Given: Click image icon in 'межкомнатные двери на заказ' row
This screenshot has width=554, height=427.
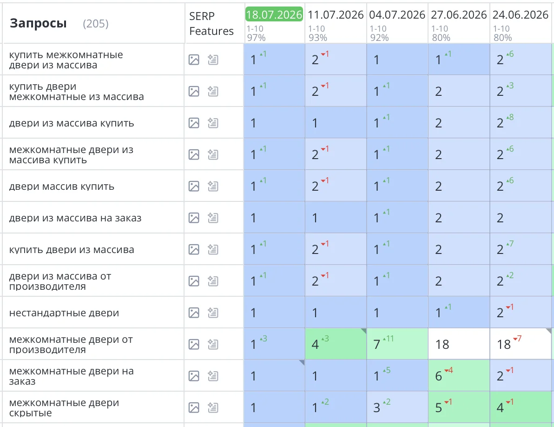Looking at the screenshot, I should coord(194,376).
